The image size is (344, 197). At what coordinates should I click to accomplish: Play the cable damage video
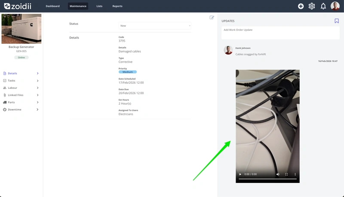click(x=240, y=174)
